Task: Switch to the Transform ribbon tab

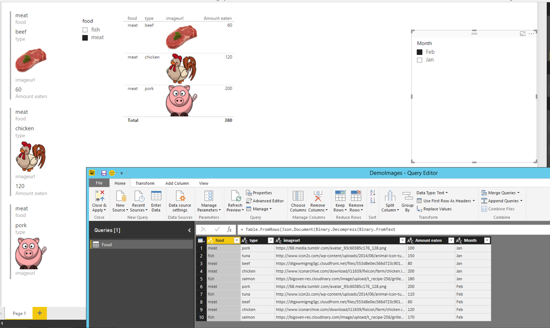Action: [x=145, y=183]
